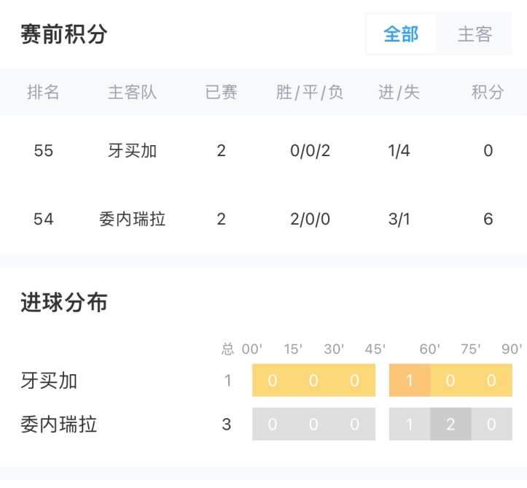Click the 胜/平/负 column header
527x488 pixels.
coord(310,93)
